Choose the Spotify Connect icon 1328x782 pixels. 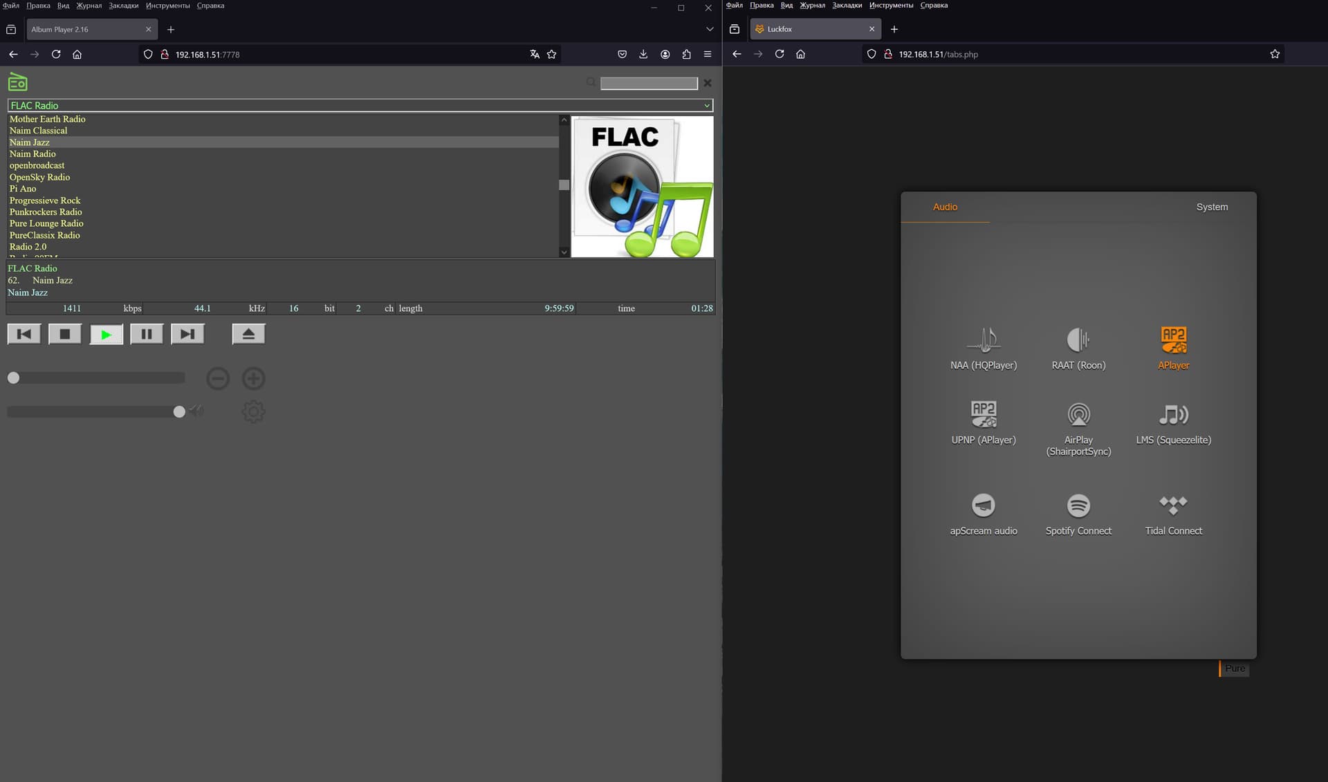tap(1078, 506)
